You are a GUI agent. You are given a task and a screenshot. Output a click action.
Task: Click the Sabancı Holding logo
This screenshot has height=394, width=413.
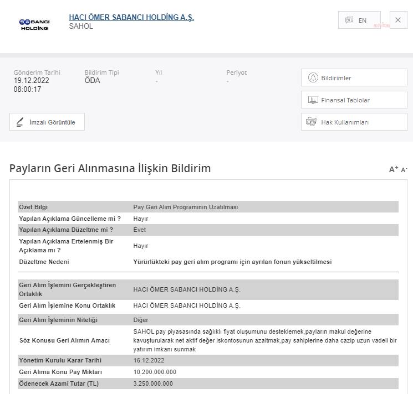click(x=34, y=24)
